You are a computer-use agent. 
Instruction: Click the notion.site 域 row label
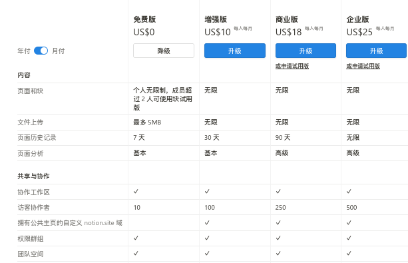(x=70, y=223)
